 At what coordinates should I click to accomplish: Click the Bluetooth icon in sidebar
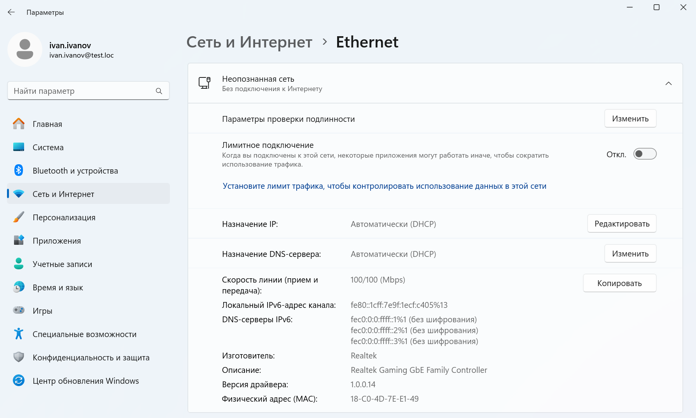point(18,170)
